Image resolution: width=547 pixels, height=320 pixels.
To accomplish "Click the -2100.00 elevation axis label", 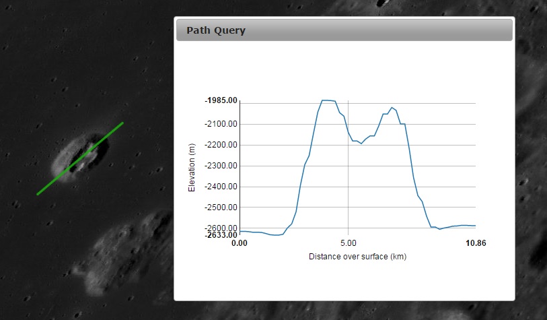I will [x=221, y=124].
